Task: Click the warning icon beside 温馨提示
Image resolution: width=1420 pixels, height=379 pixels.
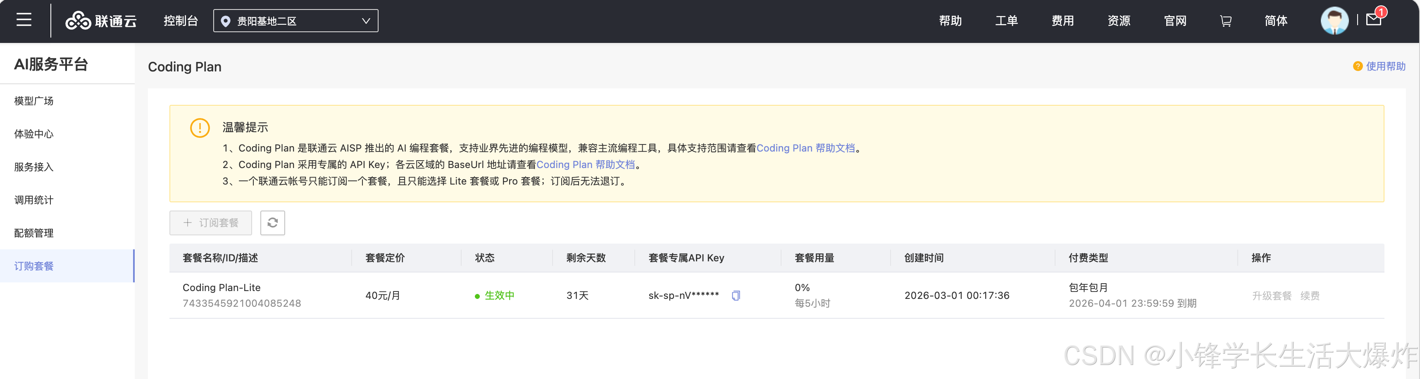Action: pyautogui.click(x=200, y=128)
